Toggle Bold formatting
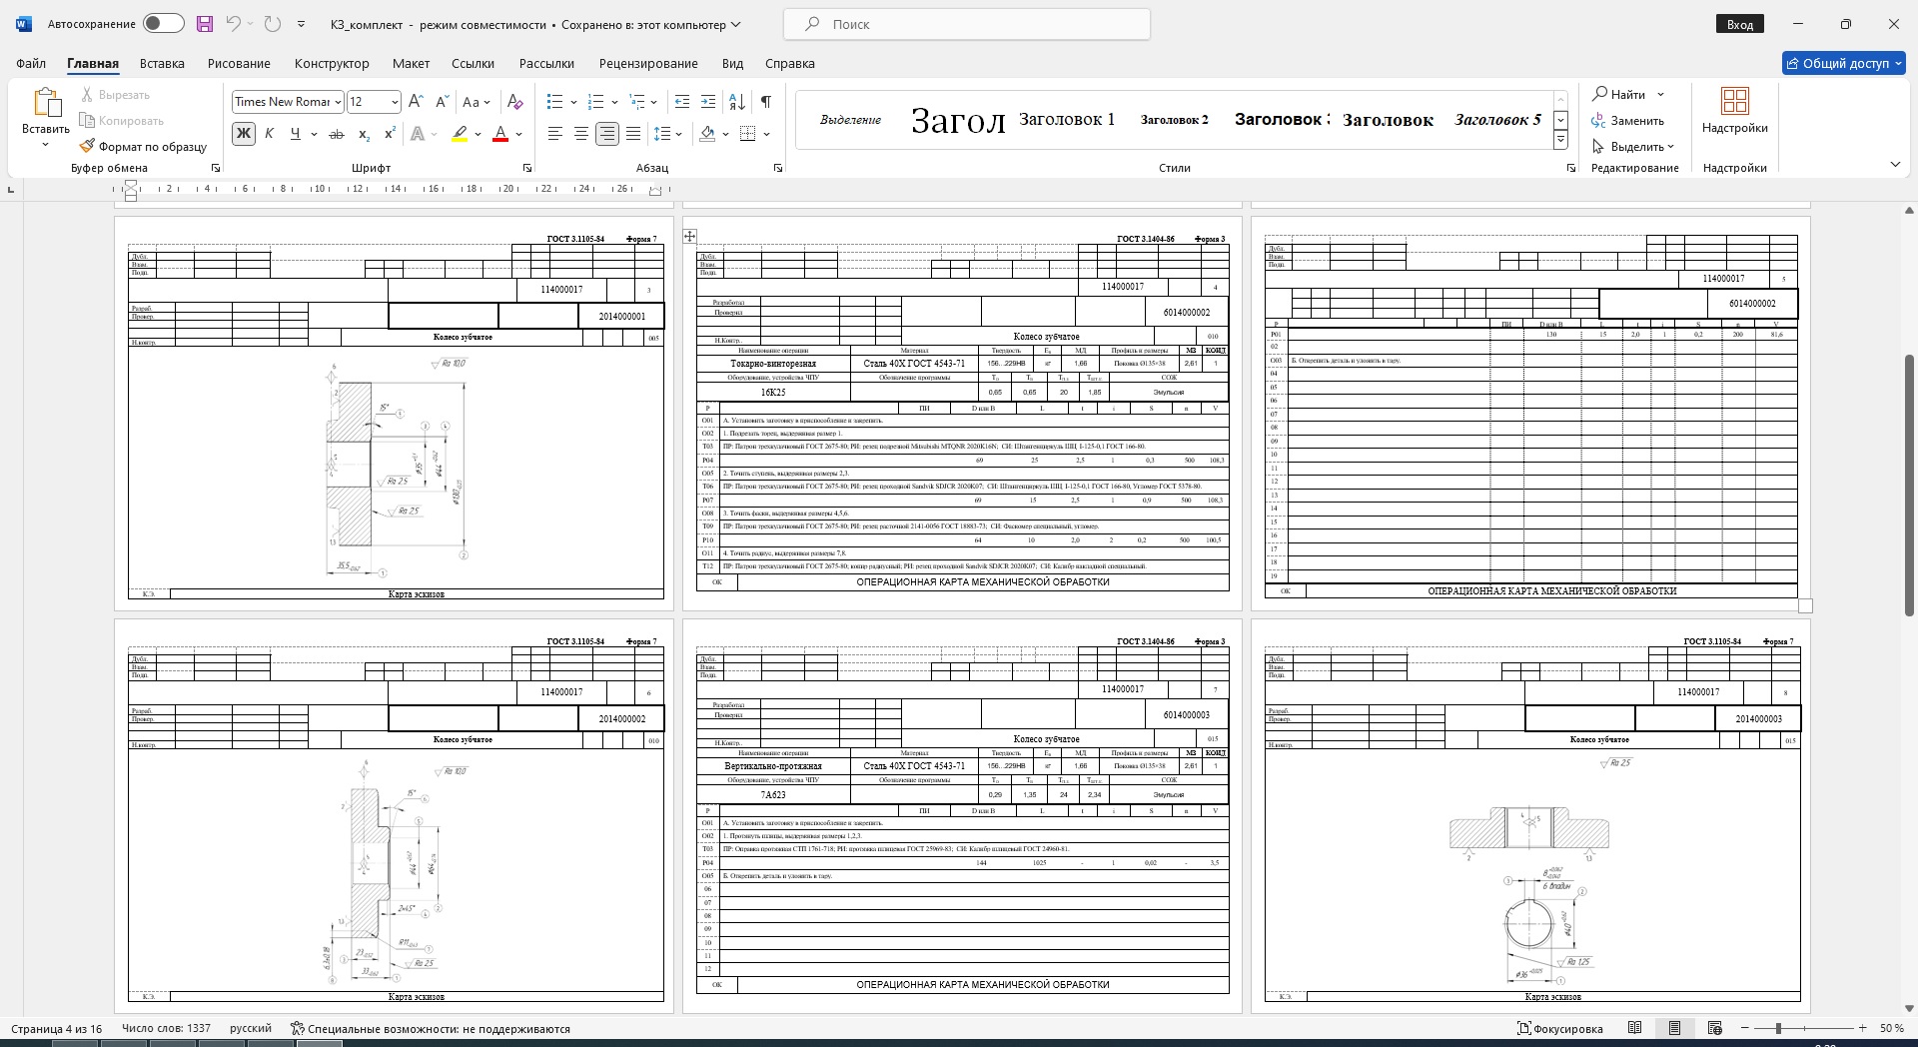The width and height of the screenshot is (1918, 1047). tap(243, 134)
